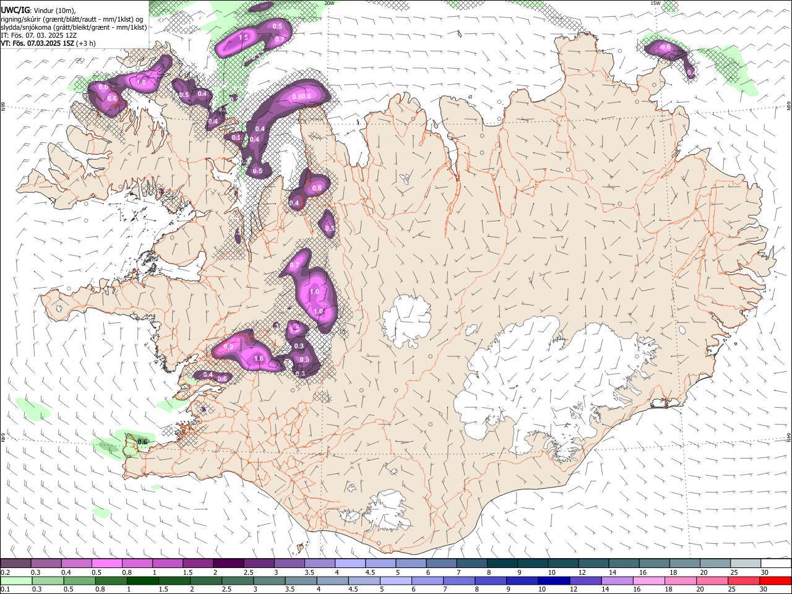Click the '0.6' value in the northeast offshore blob
The height and width of the screenshot is (594, 792).
coord(666,47)
